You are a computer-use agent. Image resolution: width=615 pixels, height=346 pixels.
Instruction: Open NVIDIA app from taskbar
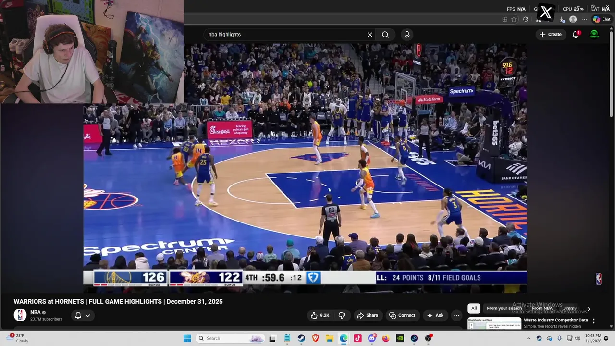click(400, 338)
